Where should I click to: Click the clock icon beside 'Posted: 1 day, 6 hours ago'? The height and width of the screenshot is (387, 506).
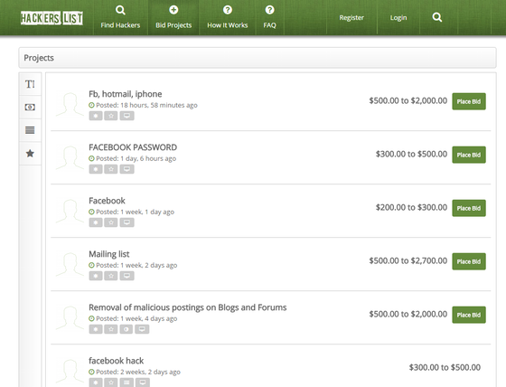coord(91,158)
